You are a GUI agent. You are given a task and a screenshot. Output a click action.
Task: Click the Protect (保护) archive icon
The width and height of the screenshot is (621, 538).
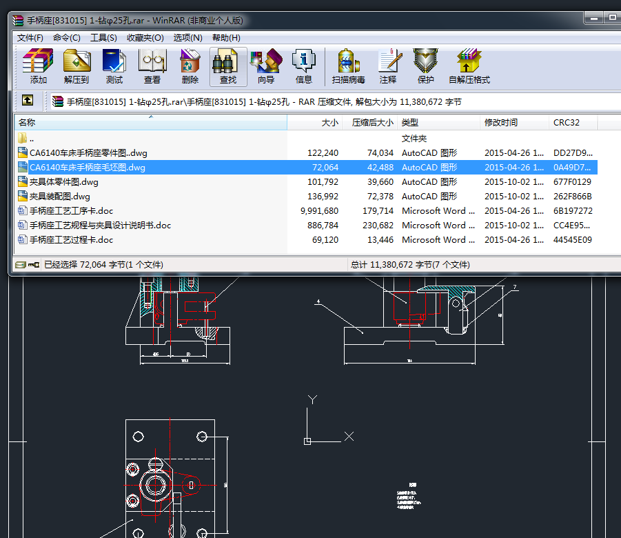tap(426, 66)
